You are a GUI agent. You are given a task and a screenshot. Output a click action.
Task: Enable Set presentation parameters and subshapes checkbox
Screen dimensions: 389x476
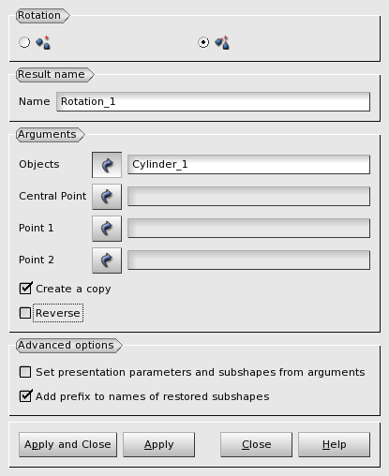pyautogui.click(x=25, y=372)
